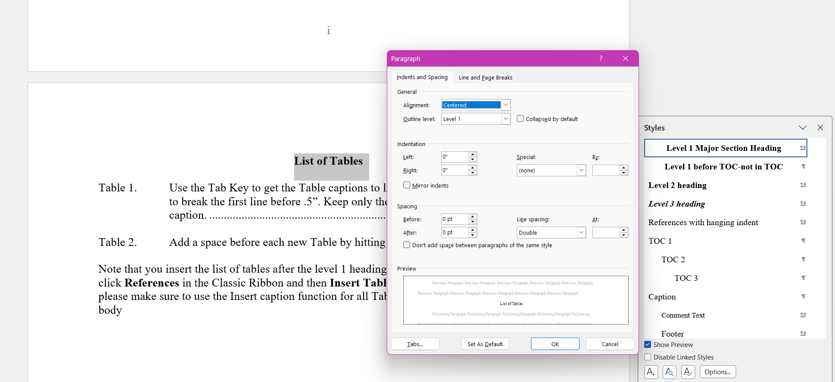Apply Level 1 Major Section Heading style

[725, 148]
